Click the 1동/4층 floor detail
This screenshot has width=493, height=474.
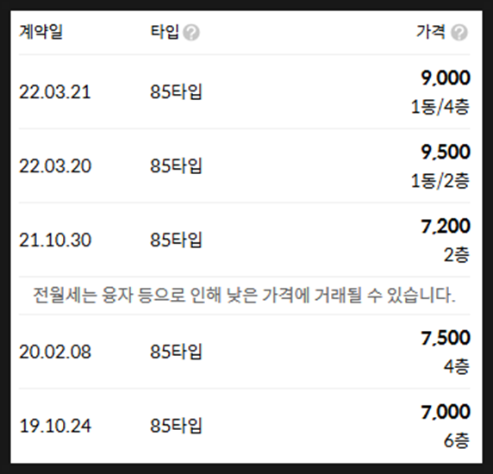pos(440,107)
